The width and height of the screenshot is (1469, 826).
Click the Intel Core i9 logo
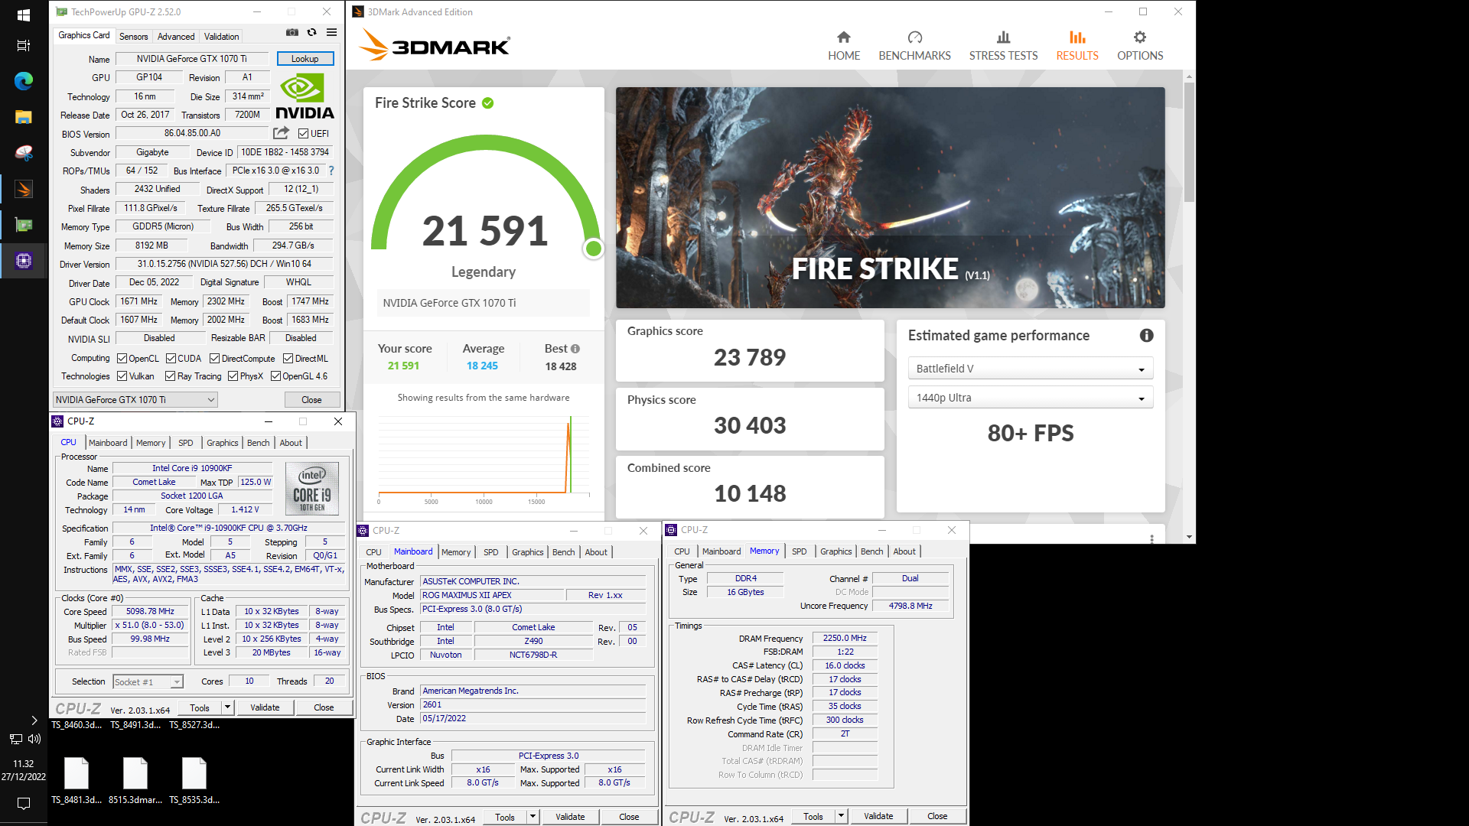(x=312, y=489)
